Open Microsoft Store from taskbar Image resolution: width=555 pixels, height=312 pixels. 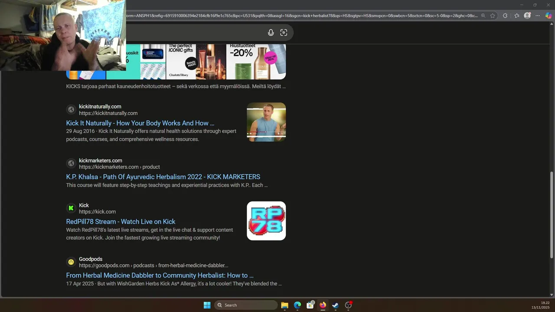[x=310, y=305]
